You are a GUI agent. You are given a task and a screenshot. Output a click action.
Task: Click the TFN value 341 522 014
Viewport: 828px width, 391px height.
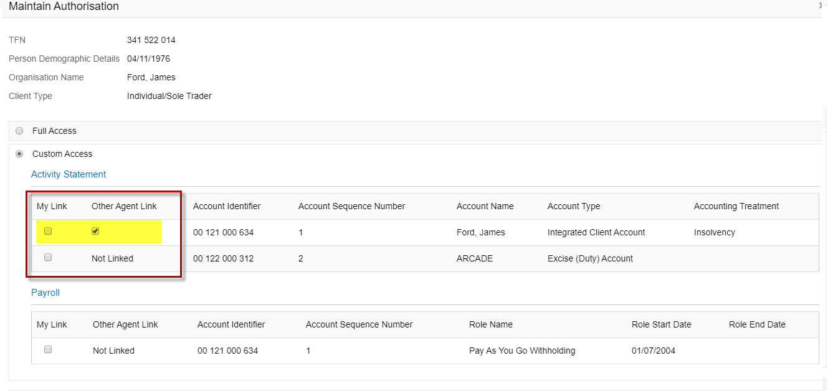(x=151, y=40)
